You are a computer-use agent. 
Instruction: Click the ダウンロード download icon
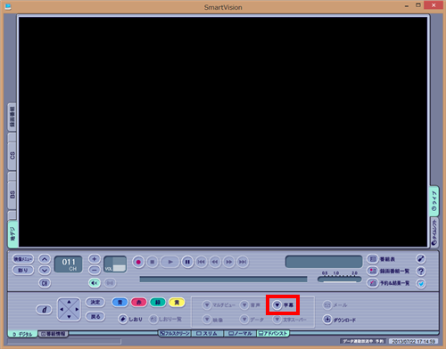pyautogui.click(x=327, y=320)
